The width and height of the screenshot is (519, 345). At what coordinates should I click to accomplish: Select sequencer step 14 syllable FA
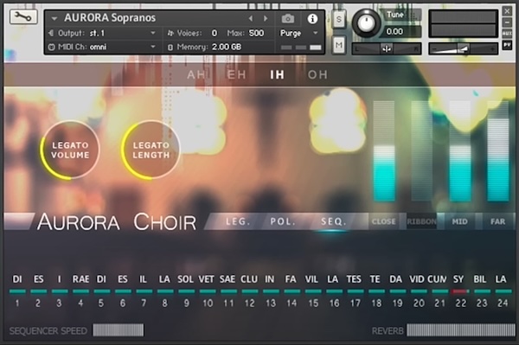click(291, 279)
